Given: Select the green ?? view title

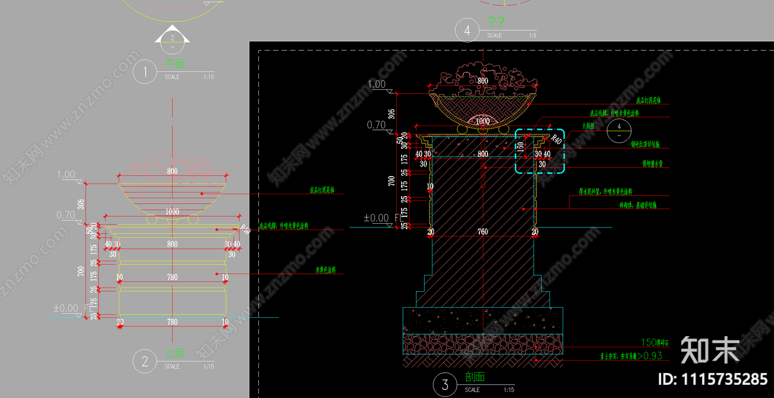Looking at the screenshot, I should (x=496, y=22).
